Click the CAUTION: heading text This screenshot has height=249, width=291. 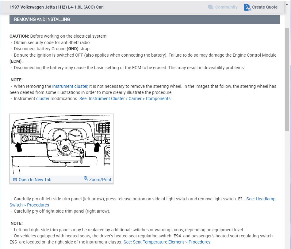pyautogui.click(x=19, y=36)
